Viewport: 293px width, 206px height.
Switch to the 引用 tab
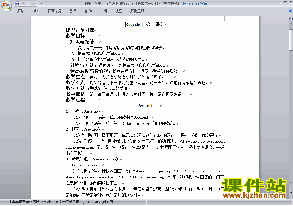point(73,11)
